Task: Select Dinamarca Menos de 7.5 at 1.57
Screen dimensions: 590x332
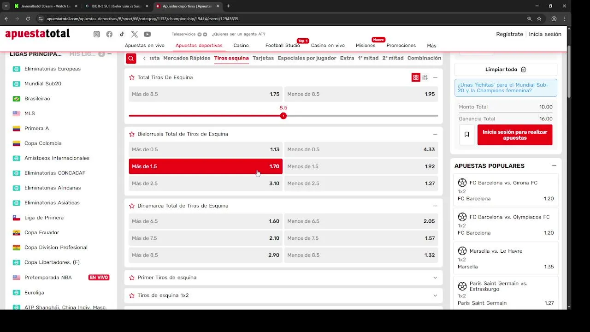Action: click(x=361, y=238)
